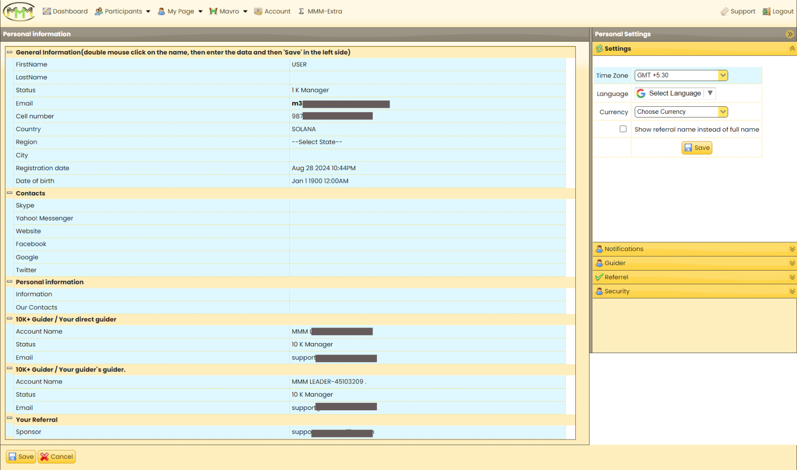
Task: Collapse the Your direct guider section
Action: coord(9,319)
